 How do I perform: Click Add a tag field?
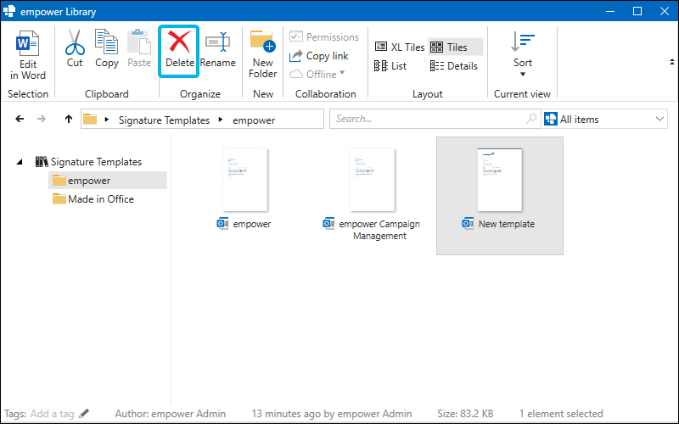pos(52,414)
